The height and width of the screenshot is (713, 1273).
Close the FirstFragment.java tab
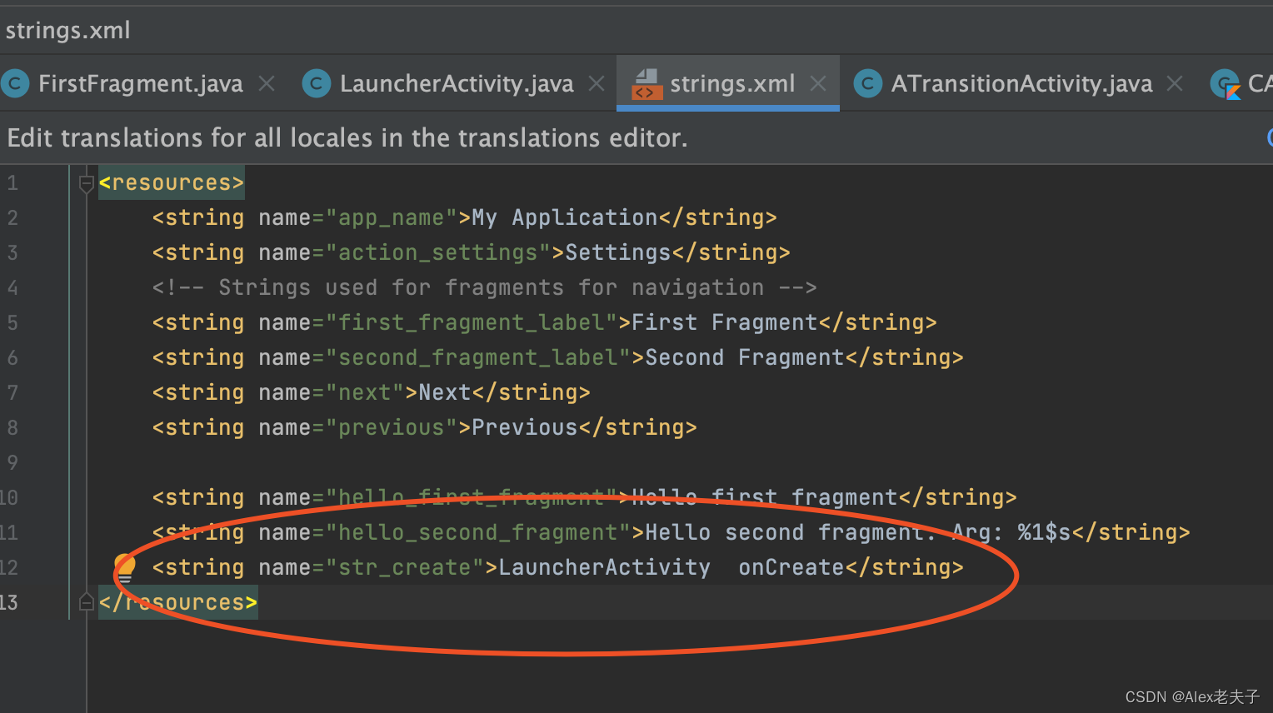pyautogui.click(x=266, y=83)
